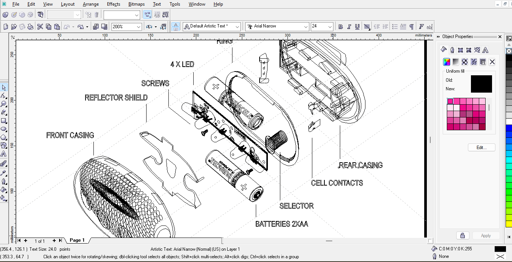Toggle Italic formatting
The height and width of the screenshot is (262, 512).
click(x=349, y=27)
